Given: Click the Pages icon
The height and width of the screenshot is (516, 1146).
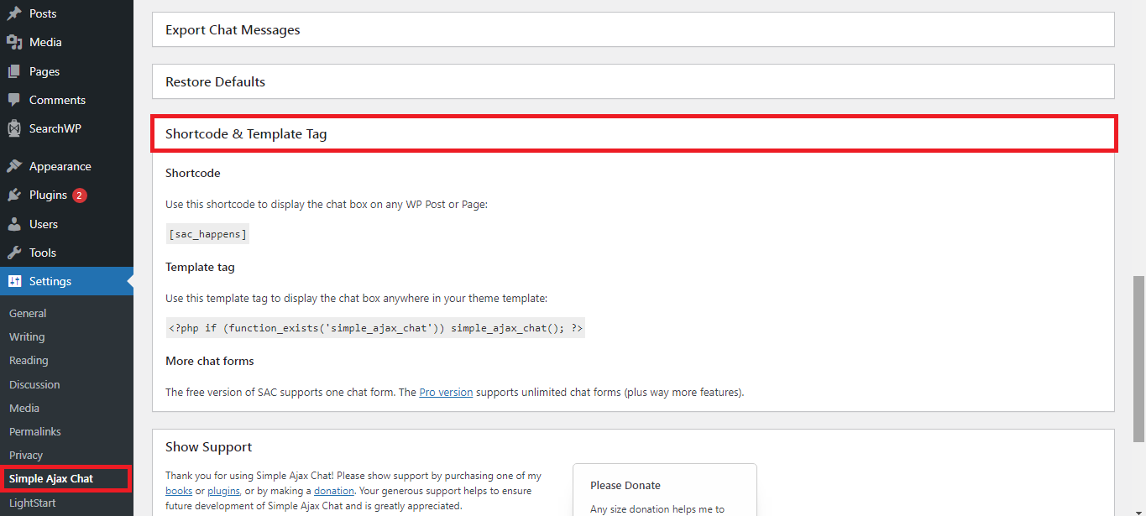Looking at the screenshot, I should click(14, 71).
